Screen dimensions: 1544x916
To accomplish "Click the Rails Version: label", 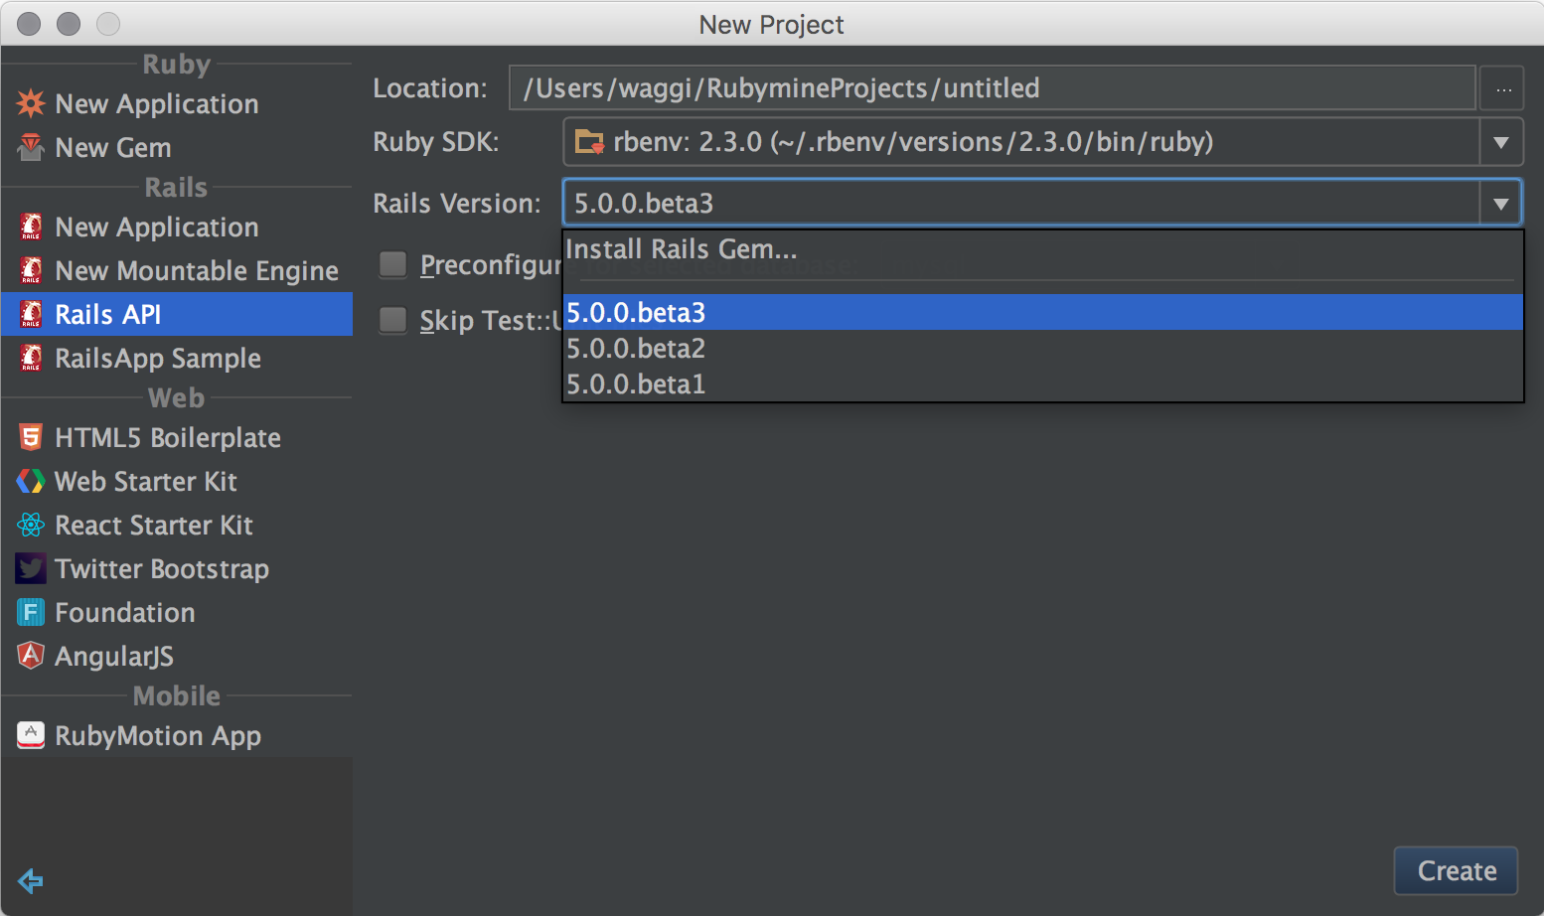I will 457,204.
